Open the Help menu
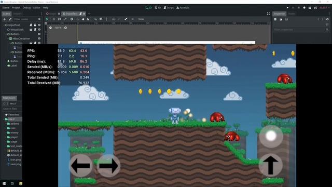Viewport: 332px width, 187px height. click(46, 8)
